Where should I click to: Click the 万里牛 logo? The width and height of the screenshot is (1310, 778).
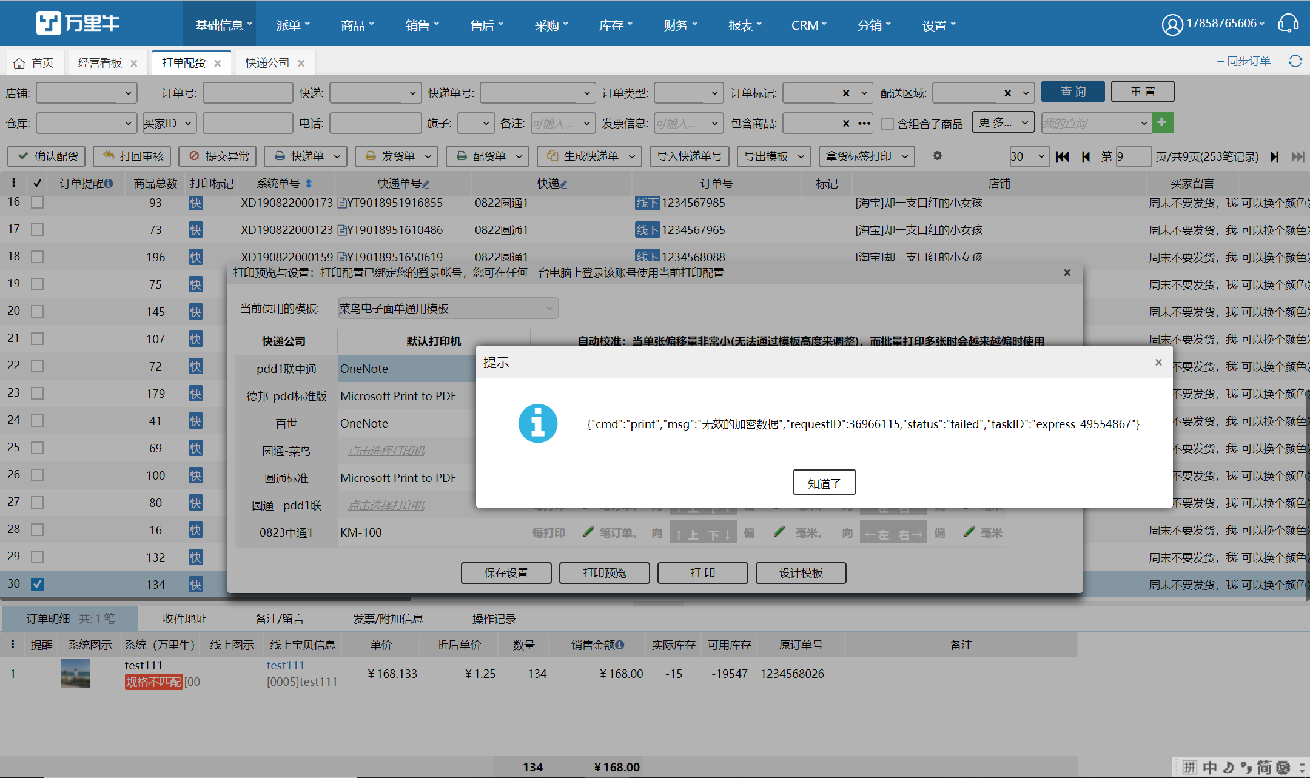point(78,23)
